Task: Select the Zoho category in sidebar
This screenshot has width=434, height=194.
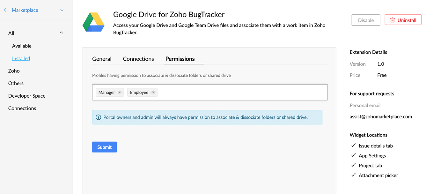Action: point(14,71)
